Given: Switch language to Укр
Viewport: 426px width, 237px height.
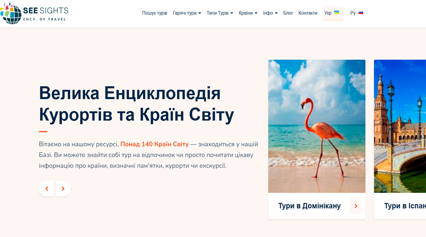Looking at the screenshot, I should click(328, 13).
